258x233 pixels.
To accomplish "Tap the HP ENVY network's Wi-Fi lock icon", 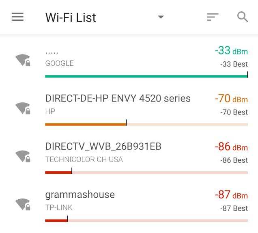I will [23, 108].
